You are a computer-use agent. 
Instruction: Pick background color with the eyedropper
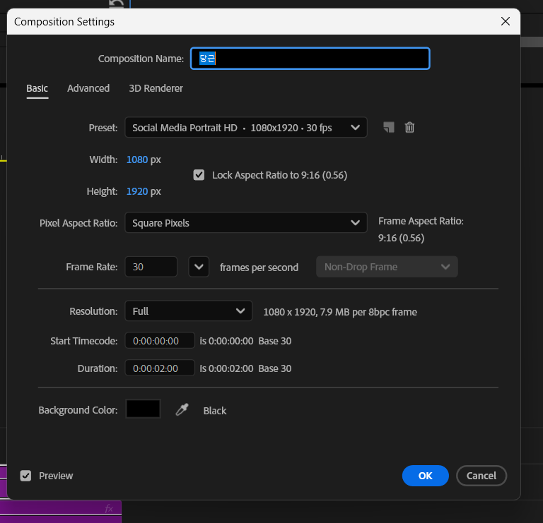[x=182, y=409]
